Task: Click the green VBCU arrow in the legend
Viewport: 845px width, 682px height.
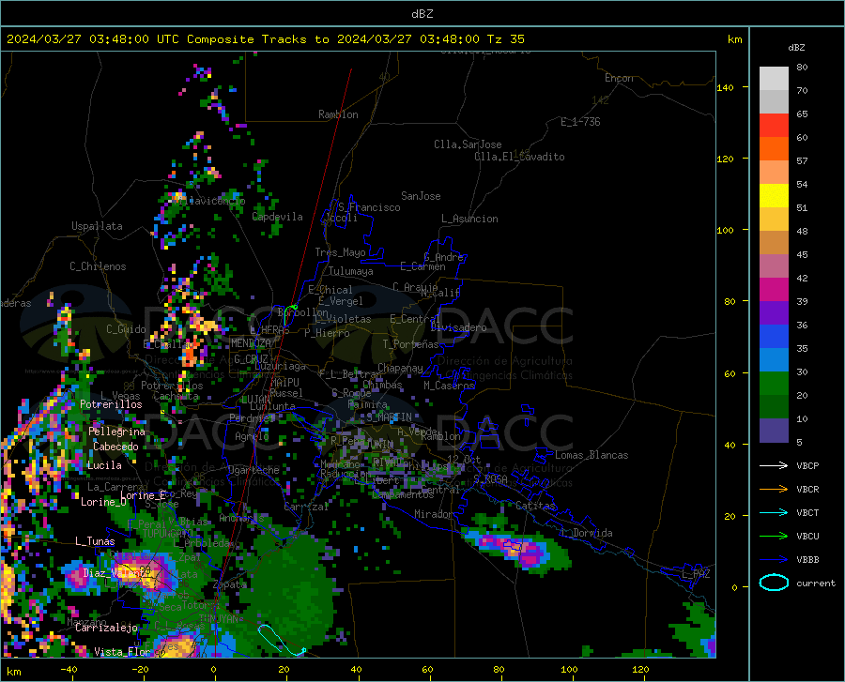Action: coord(774,537)
